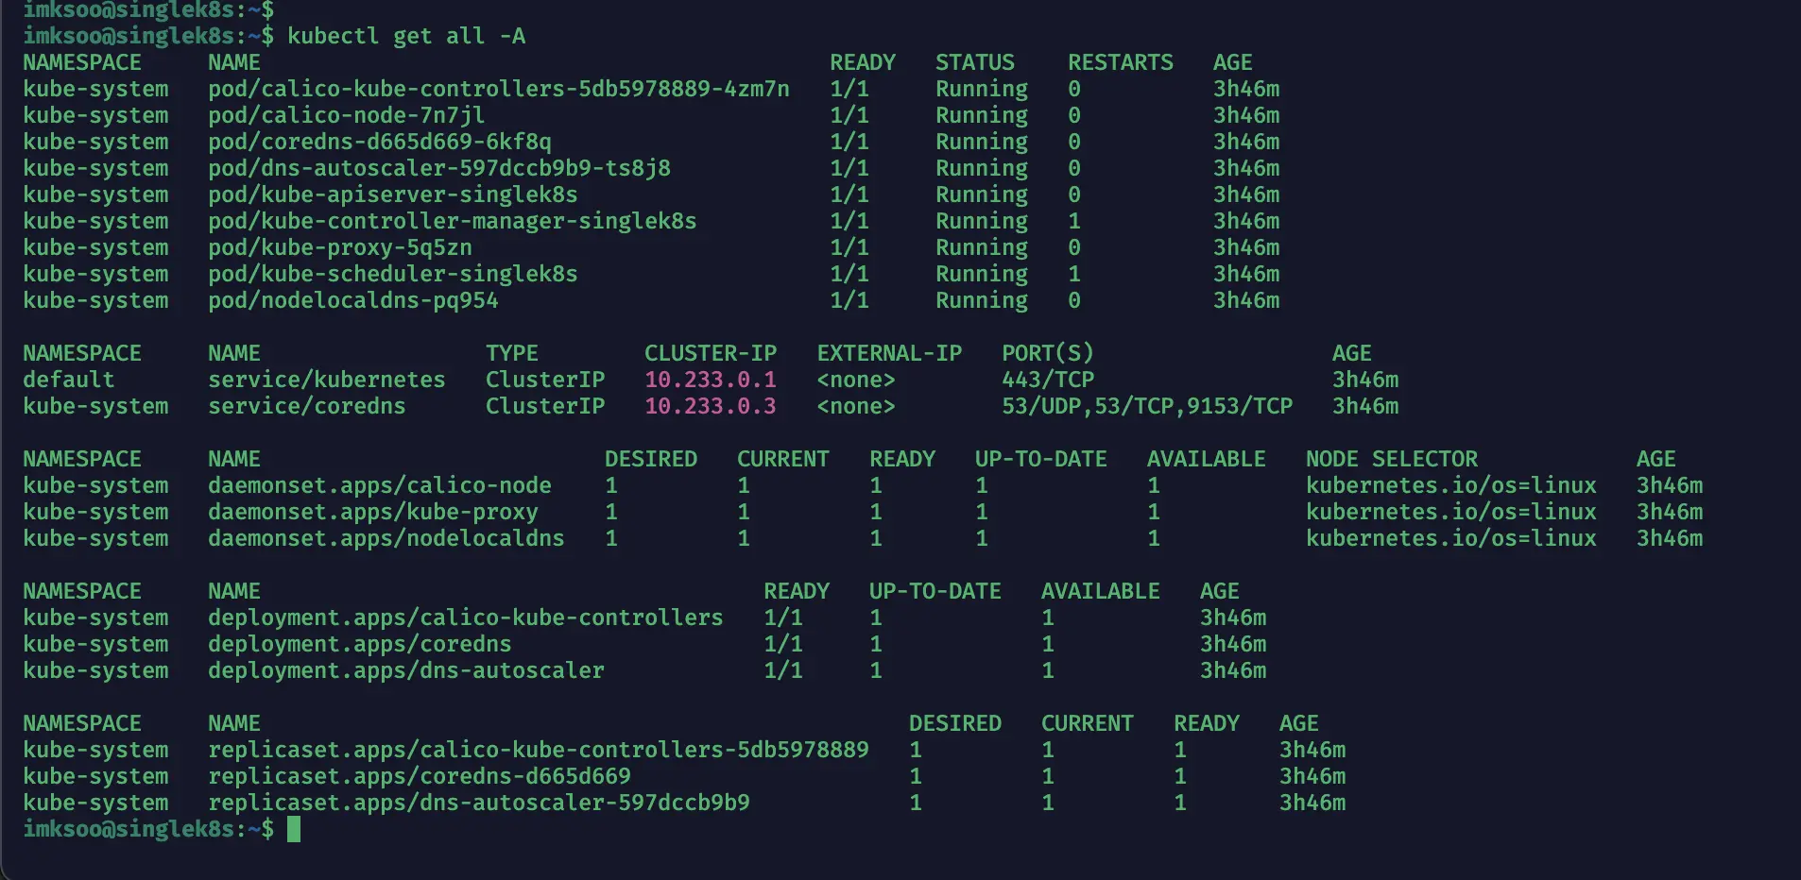1801x880 pixels.
Task: Click the replicaset.apps/coredns-d665d669 entry
Action: click(x=419, y=776)
